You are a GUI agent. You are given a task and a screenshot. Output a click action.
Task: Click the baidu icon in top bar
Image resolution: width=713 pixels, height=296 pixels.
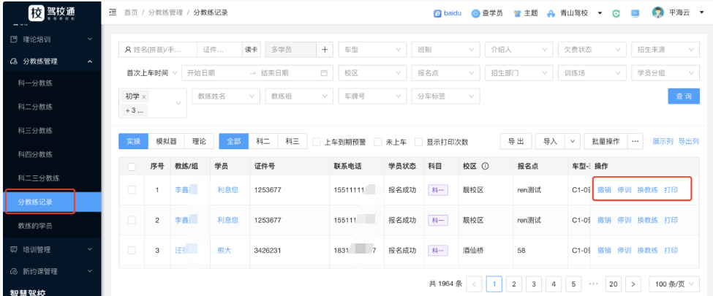coord(438,13)
